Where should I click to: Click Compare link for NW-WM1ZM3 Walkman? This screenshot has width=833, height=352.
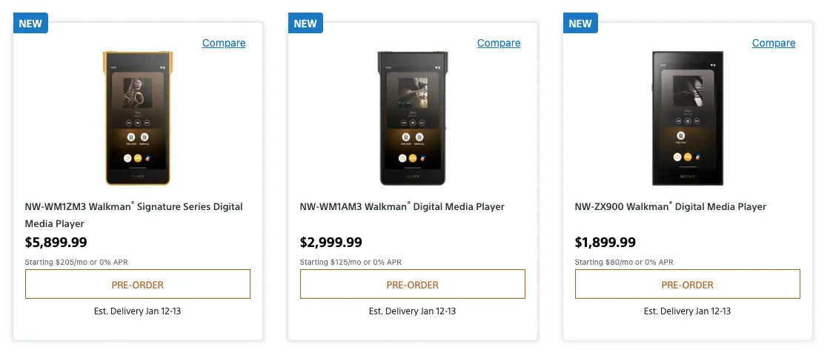point(224,43)
